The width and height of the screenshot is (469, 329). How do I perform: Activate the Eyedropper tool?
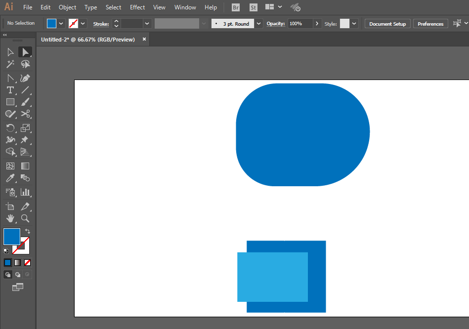coord(10,178)
